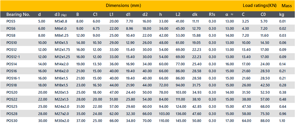Screen dimensions: 296x126
Task: Select the Mass header label
Action: 287,6
